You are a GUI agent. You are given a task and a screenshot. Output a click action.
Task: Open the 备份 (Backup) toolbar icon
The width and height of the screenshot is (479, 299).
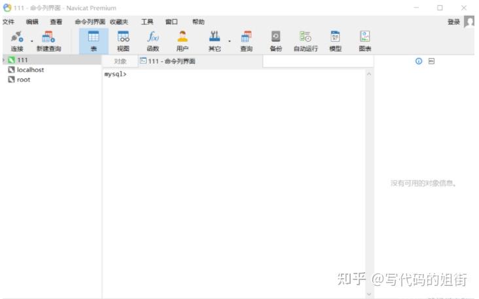(x=276, y=41)
